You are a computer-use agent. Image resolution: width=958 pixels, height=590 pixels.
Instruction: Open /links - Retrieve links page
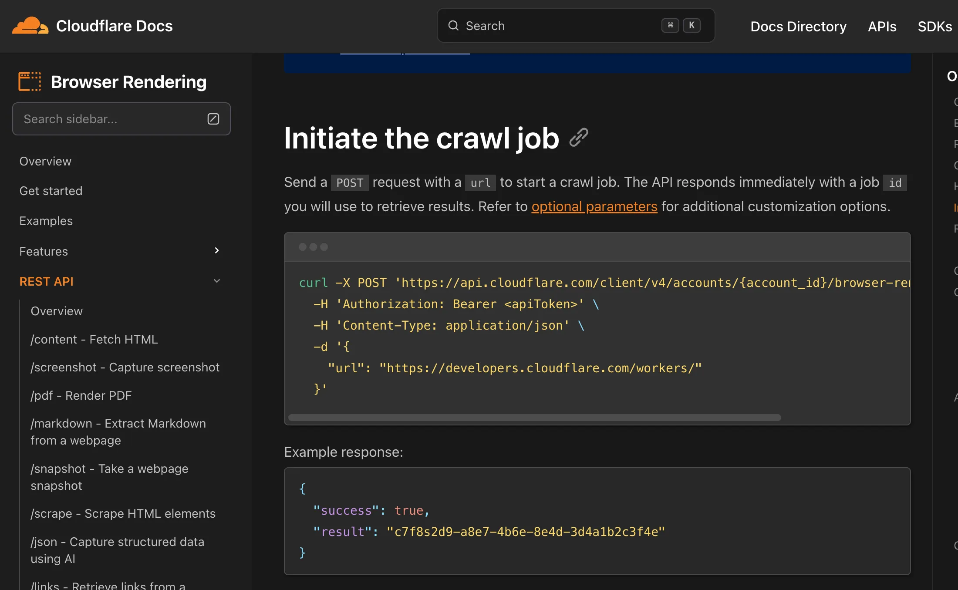tap(108, 586)
